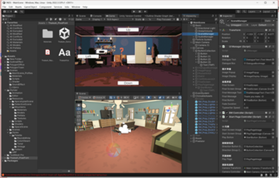279x178 pixels.
Task: Expand the Favorites tree in Project panel
Action: click(2, 23)
